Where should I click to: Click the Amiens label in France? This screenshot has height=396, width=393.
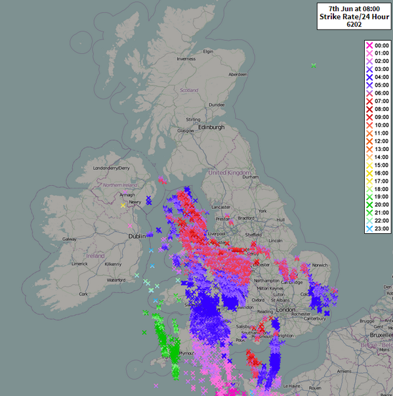[344, 371]
